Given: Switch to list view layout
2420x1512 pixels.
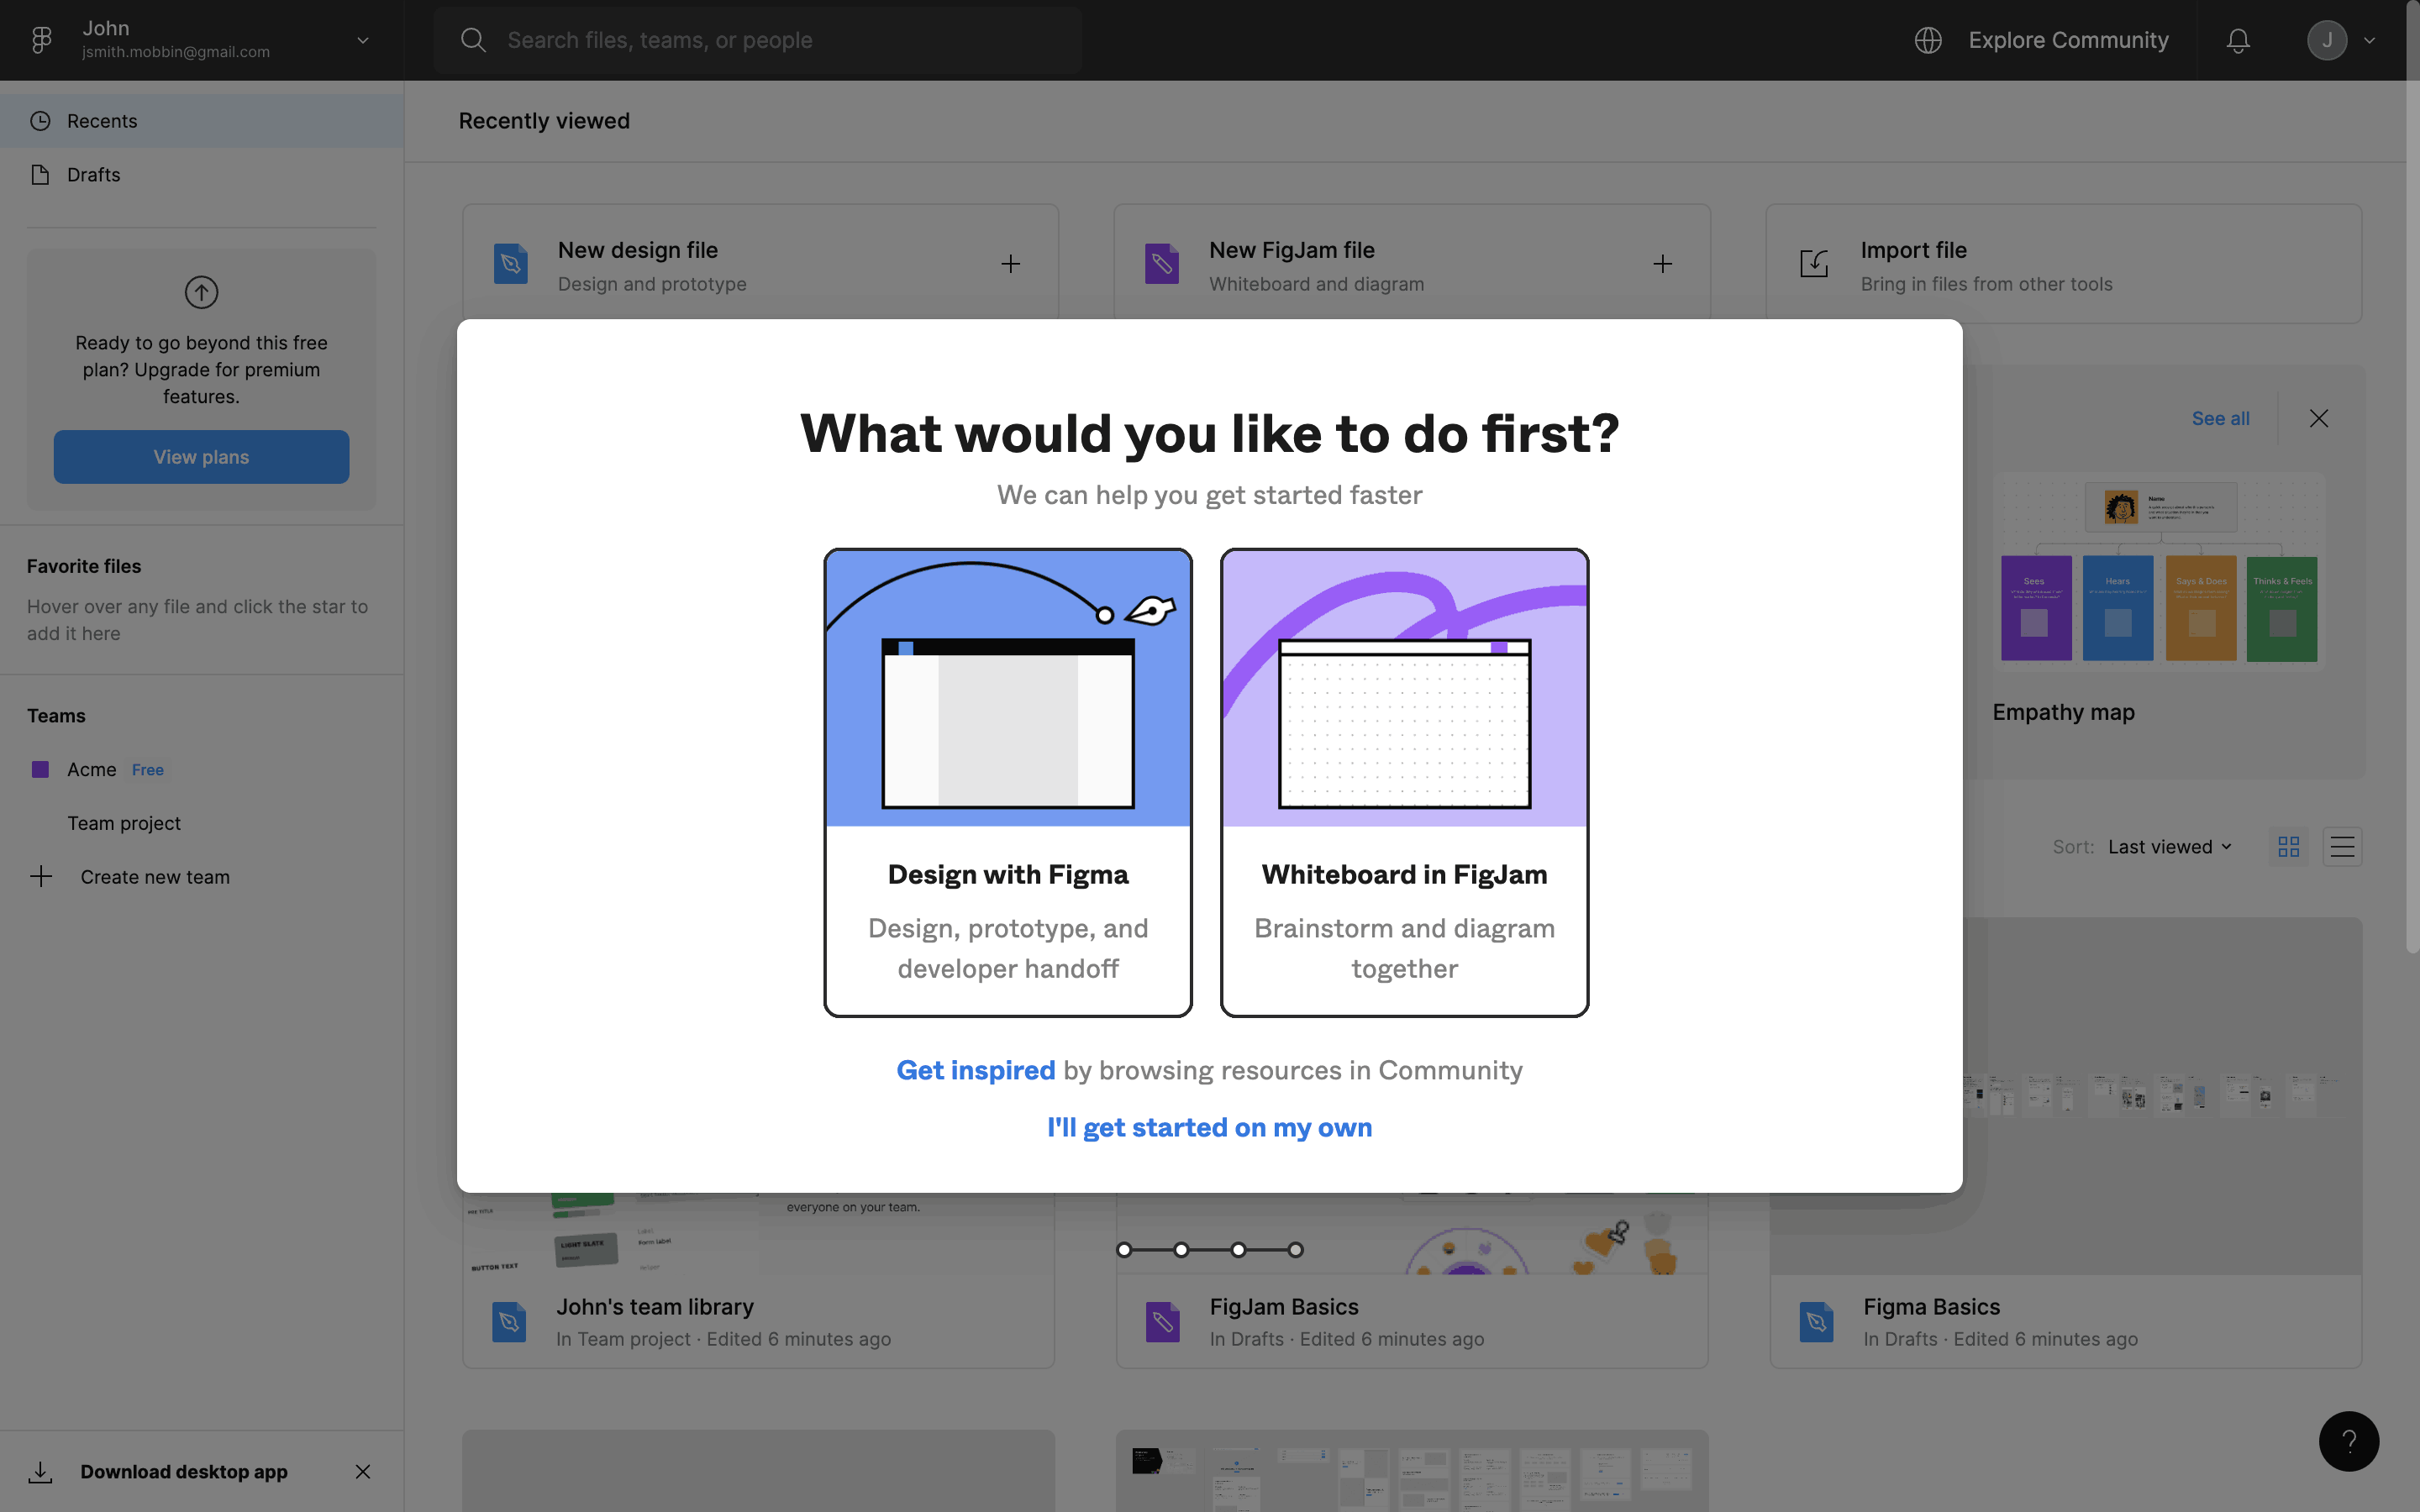Looking at the screenshot, I should 2342,847.
